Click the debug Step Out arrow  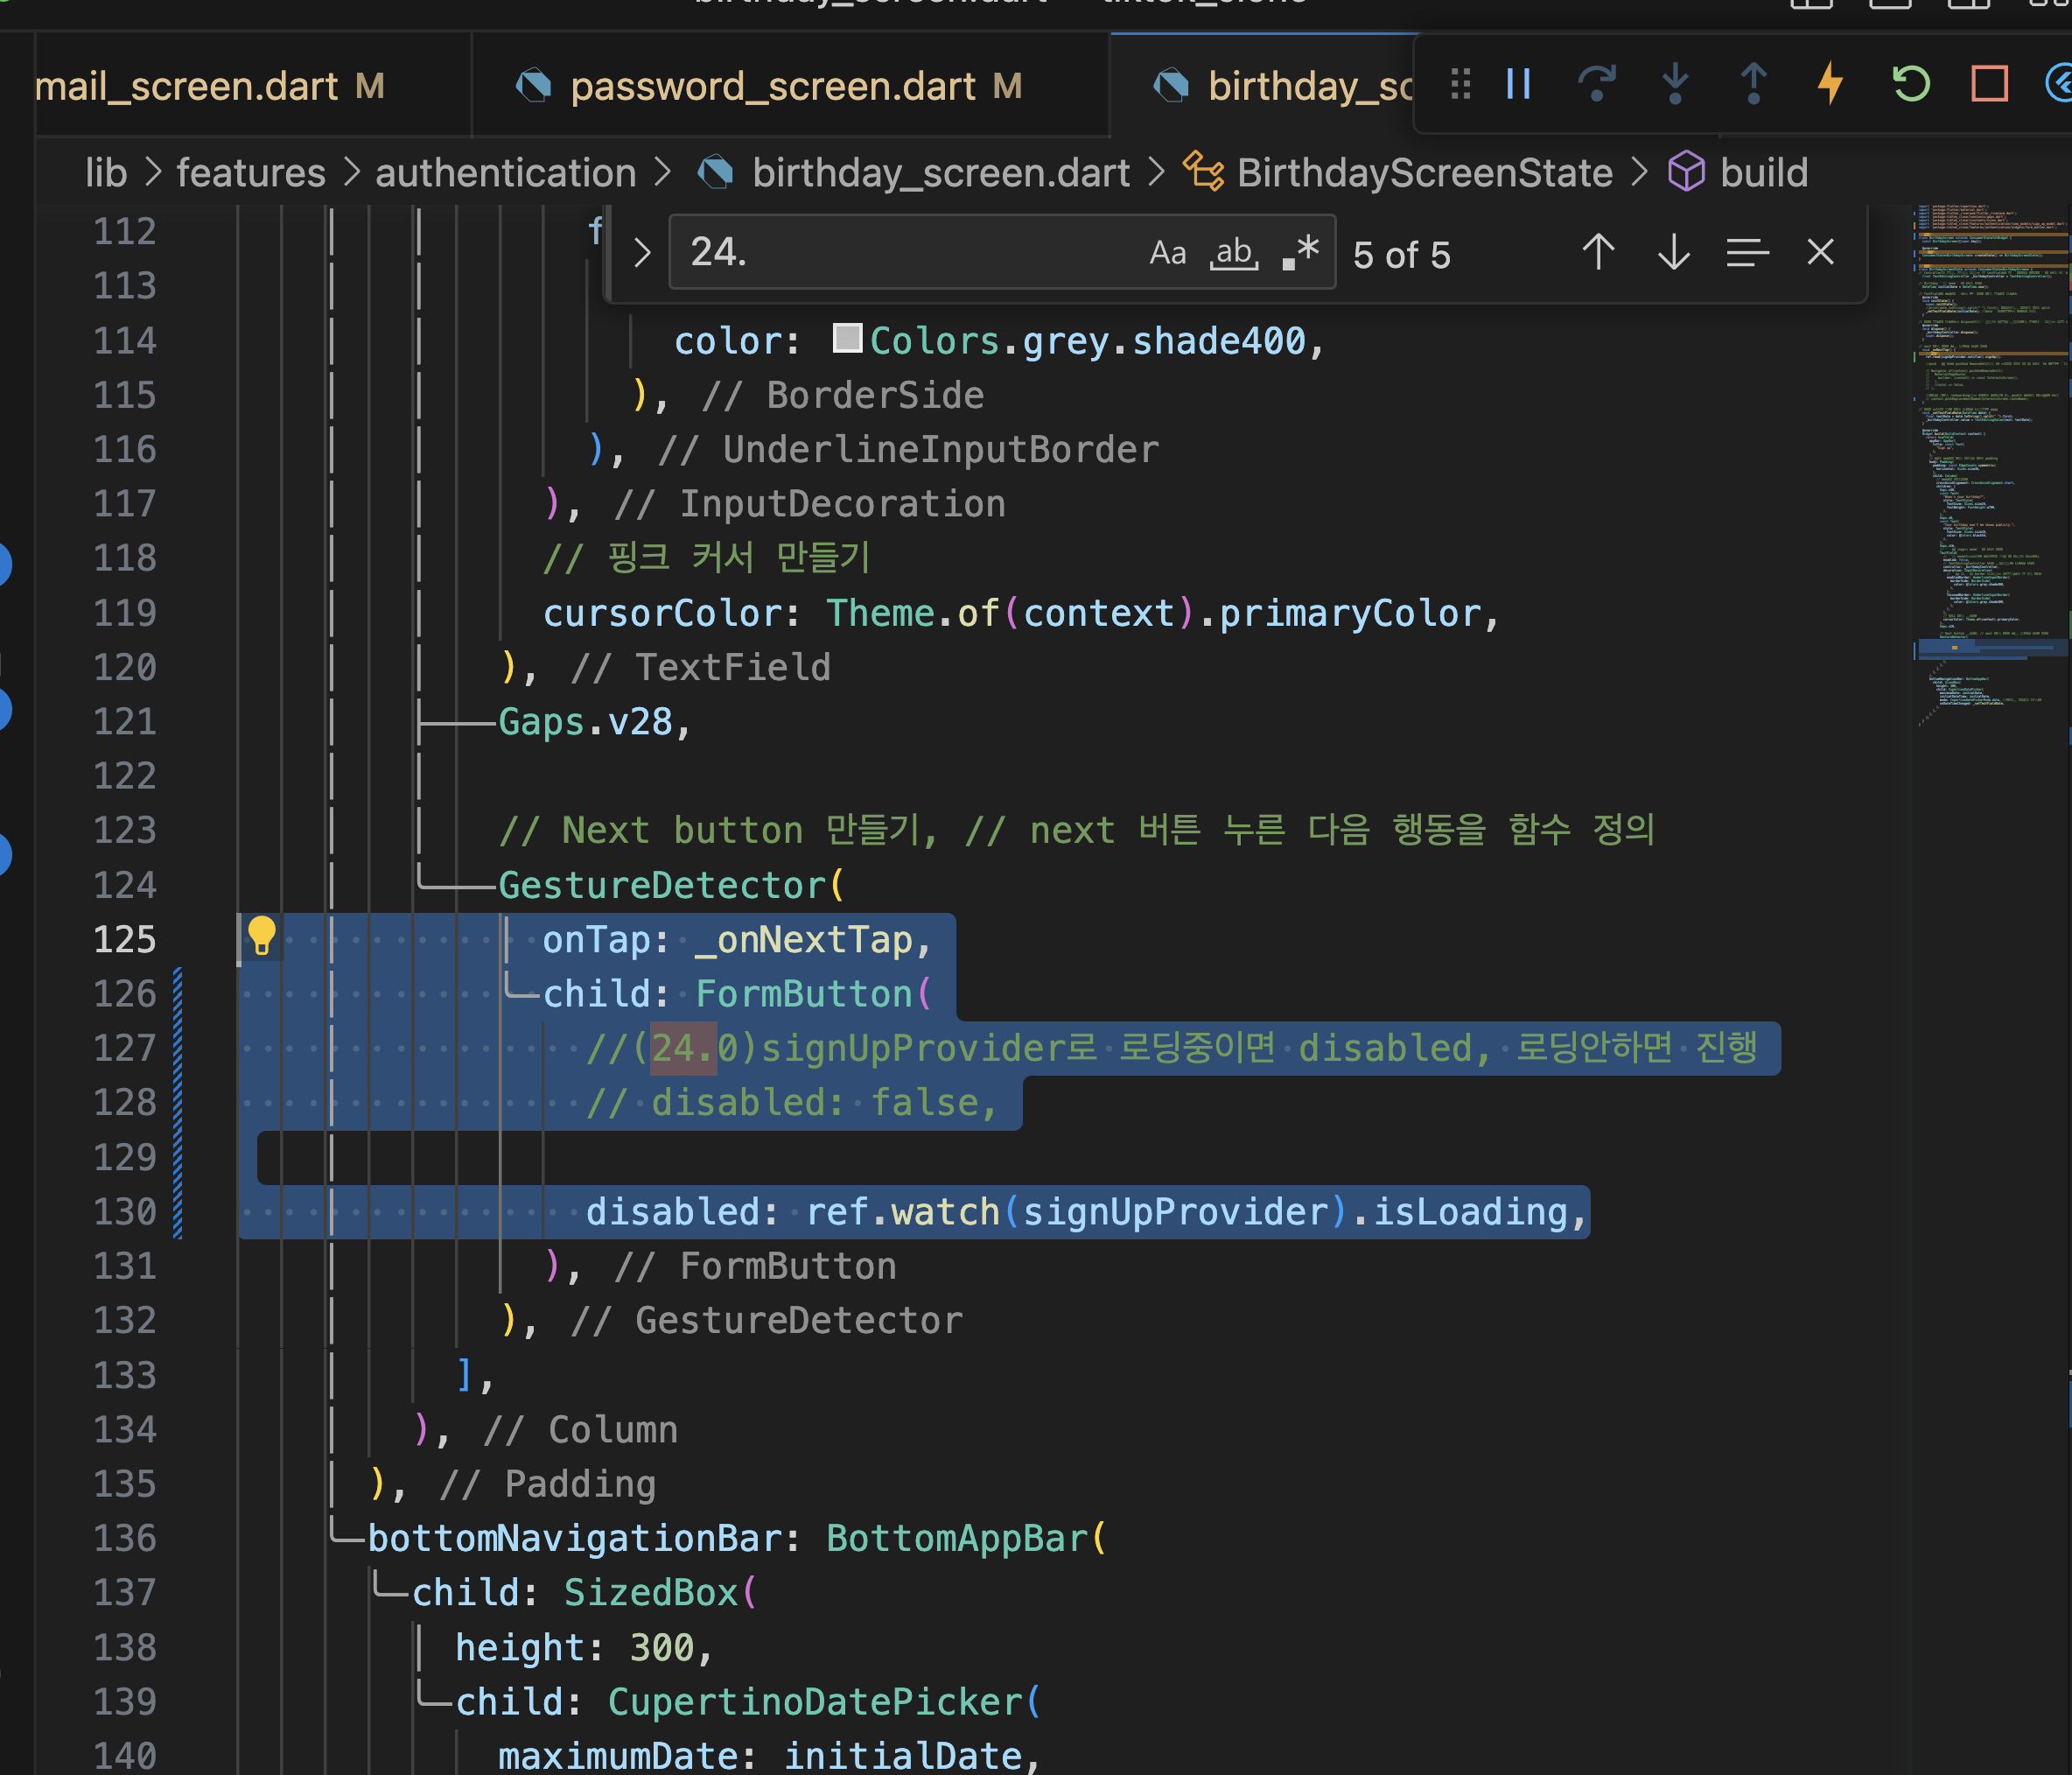[x=1753, y=84]
